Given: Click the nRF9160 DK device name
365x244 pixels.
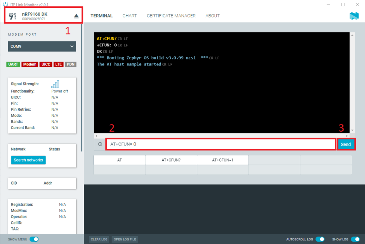Looking at the screenshot, I should click(x=35, y=14).
